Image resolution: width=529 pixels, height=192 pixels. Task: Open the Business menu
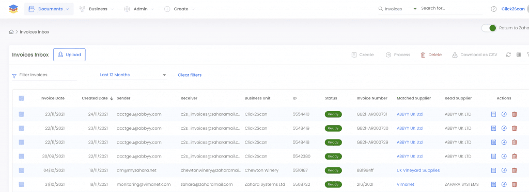pyautogui.click(x=97, y=9)
